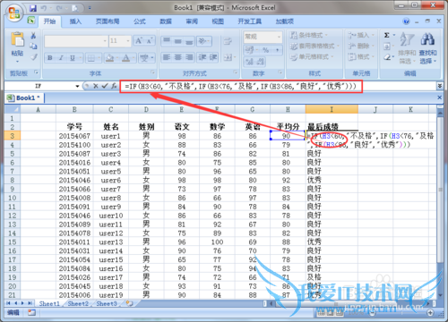Toggle Italic formatting

point(61,57)
